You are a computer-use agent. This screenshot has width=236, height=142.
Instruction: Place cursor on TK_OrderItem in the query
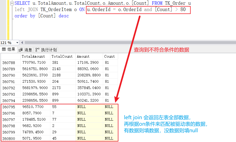coord(56,10)
